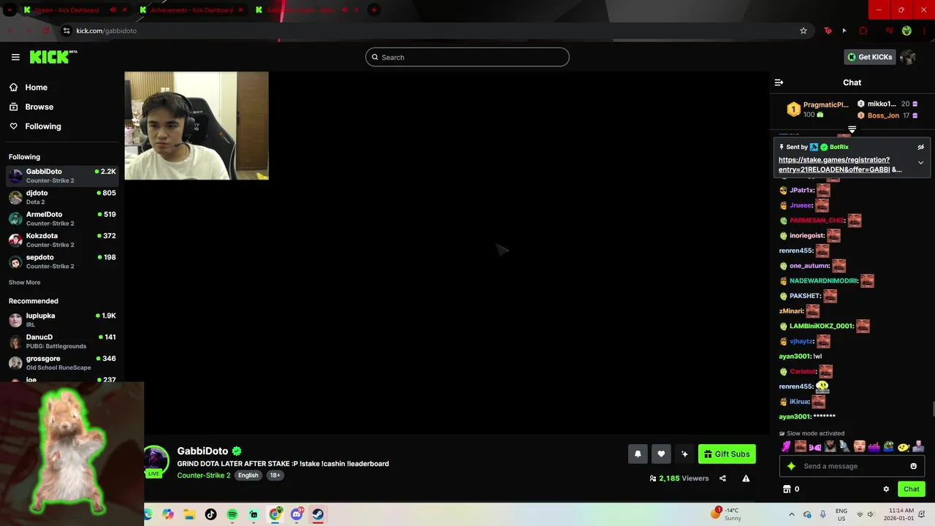
Task: Open Spotify from taskbar
Action: click(x=232, y=514)
